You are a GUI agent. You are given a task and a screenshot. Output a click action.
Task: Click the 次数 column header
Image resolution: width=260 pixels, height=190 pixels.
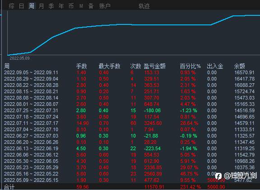(x=135, y=66)
